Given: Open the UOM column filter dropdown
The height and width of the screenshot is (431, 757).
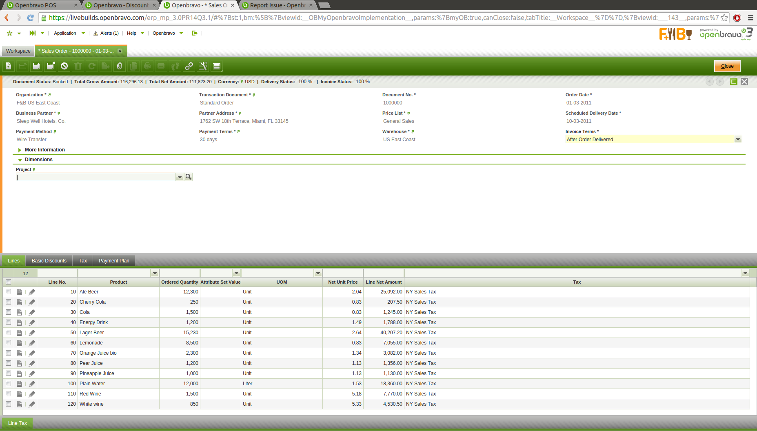Looking at the screenshot, I should (318, 273).
